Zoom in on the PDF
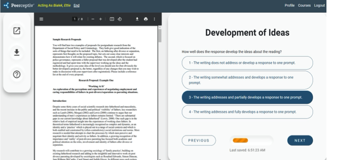The height and width of the screenshot is (160, 340). click(100, 19)
